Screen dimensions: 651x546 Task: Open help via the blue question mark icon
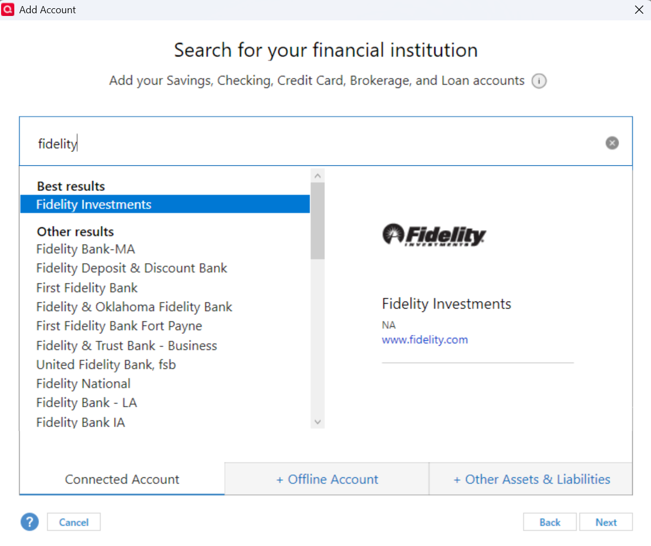30,522
